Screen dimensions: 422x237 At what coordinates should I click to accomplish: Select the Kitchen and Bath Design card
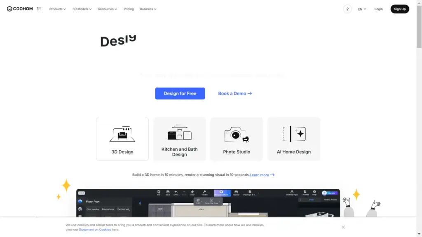(x=180, y=139)
